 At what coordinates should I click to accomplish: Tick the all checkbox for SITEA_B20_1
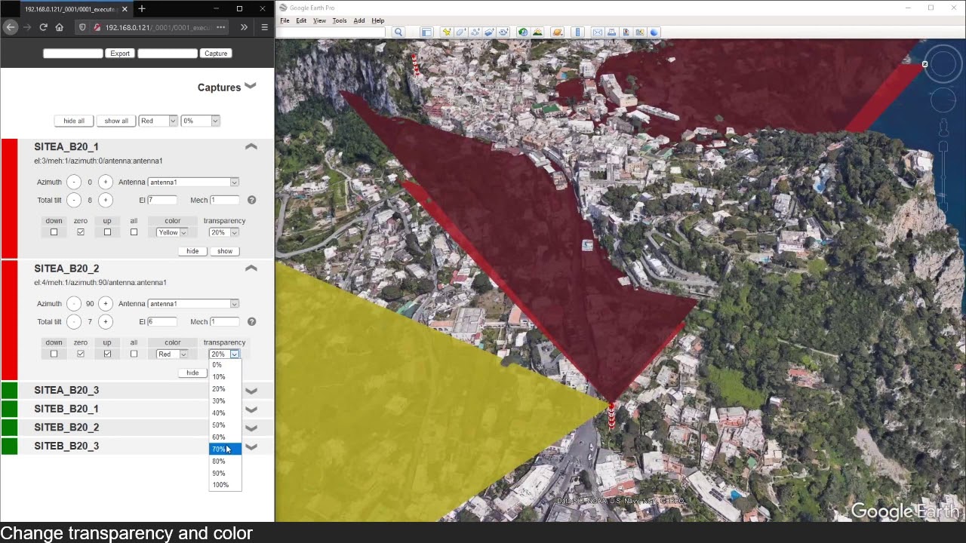click(x=134, y=232)
